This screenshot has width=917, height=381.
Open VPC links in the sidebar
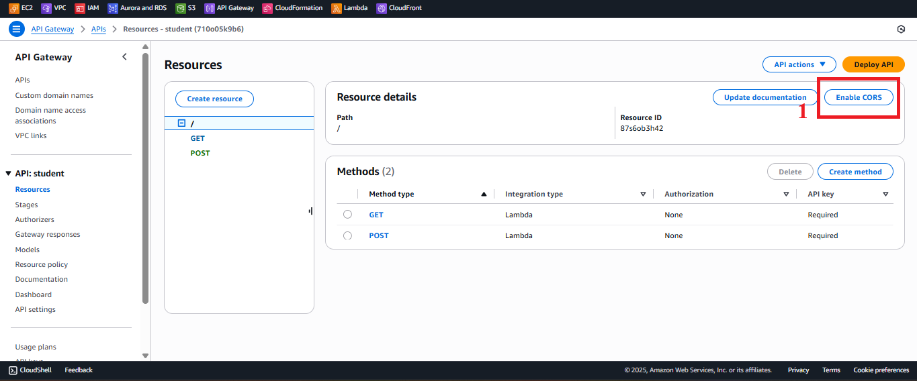pyautogui.click(x=31, y=135)
